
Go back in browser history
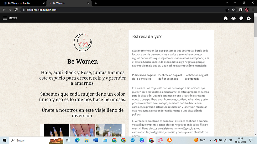pyautogui.click(x=4, y=10)
